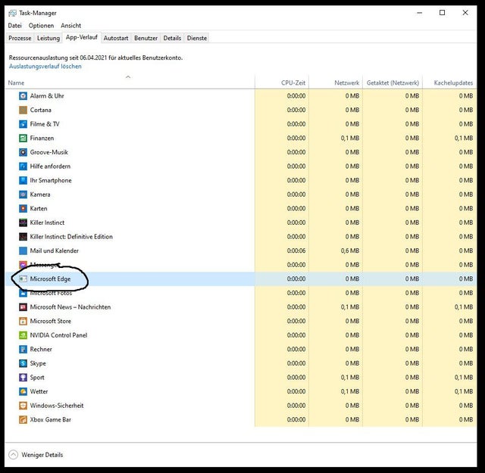
Task: Select the App-Verlauf tab
Action: 82,37
